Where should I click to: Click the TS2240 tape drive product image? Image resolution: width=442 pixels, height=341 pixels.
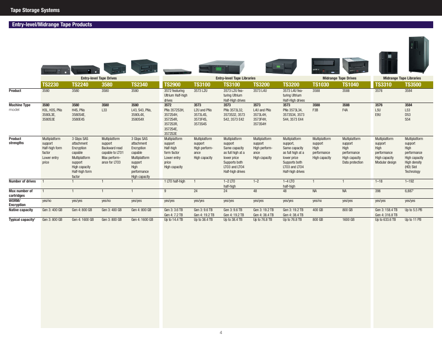(85, 70)
